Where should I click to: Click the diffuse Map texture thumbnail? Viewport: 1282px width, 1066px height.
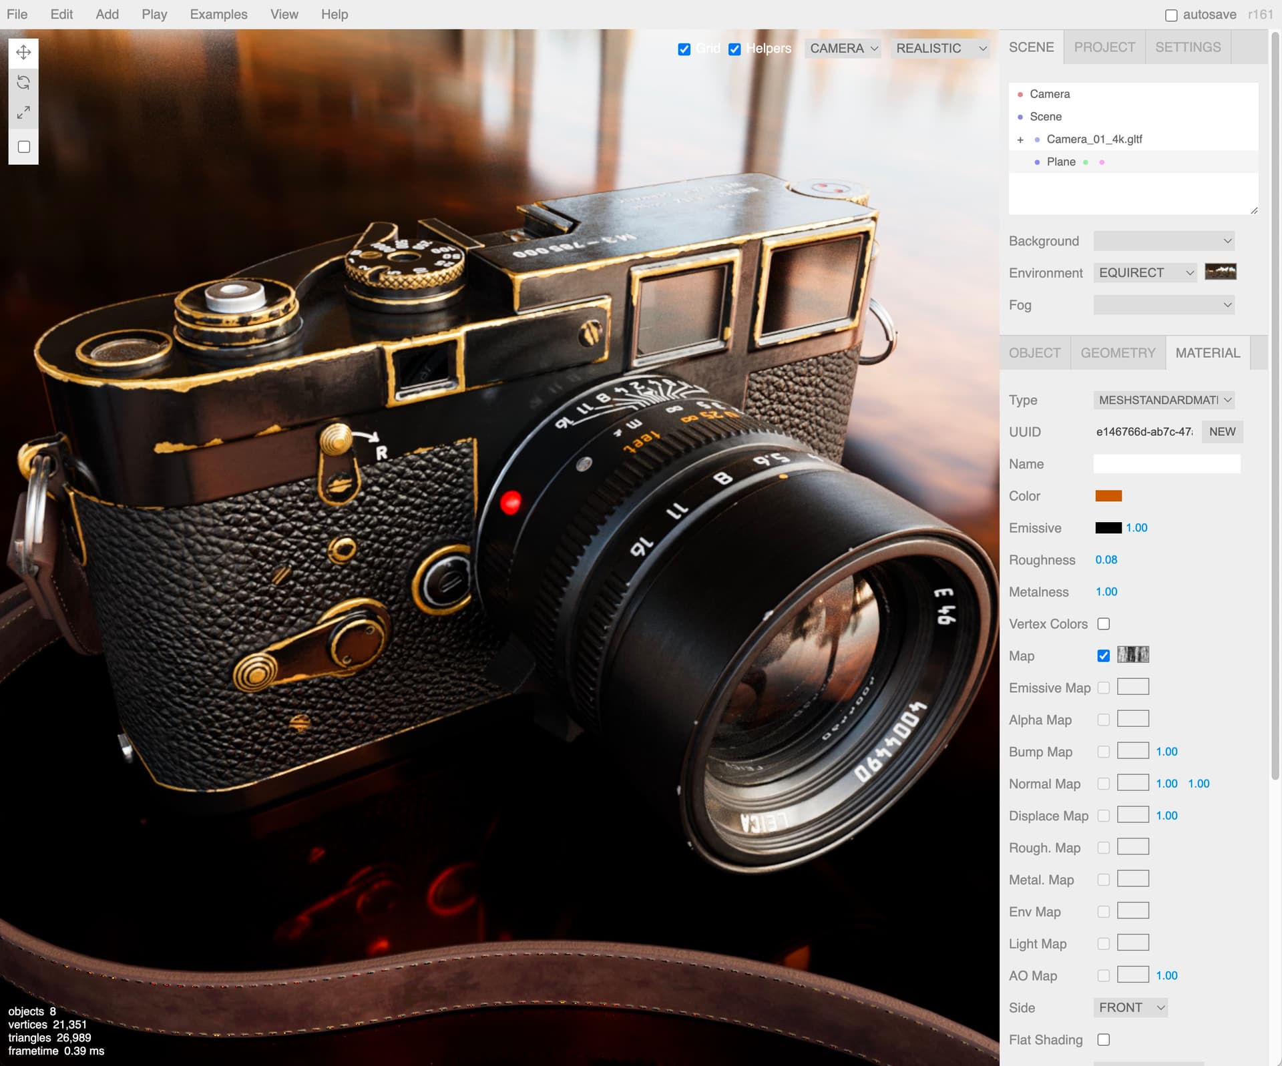click(x=1132, y=655)
